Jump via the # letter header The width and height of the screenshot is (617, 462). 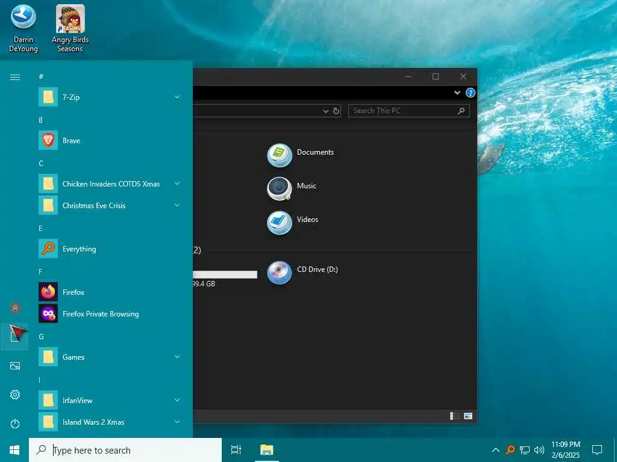coord(41,76)
